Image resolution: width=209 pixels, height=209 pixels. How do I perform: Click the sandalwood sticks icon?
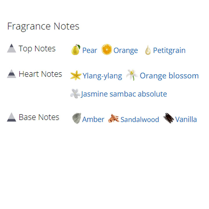[x=113, y=118]
